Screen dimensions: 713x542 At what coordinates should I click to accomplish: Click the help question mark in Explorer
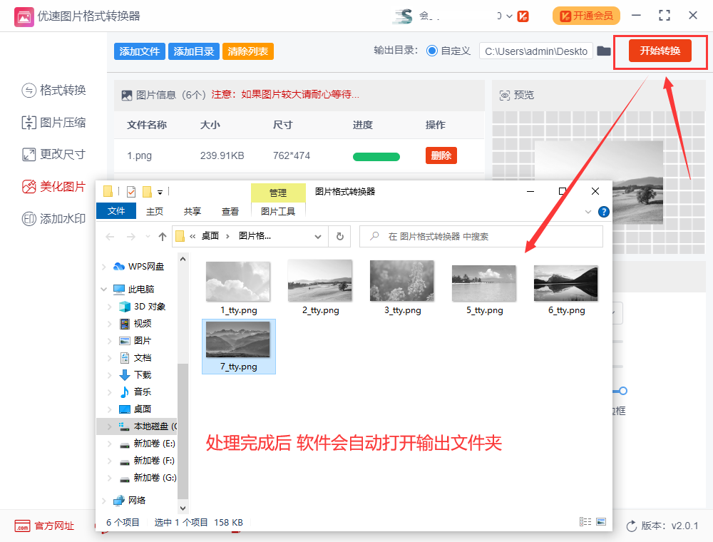point(604,212)
